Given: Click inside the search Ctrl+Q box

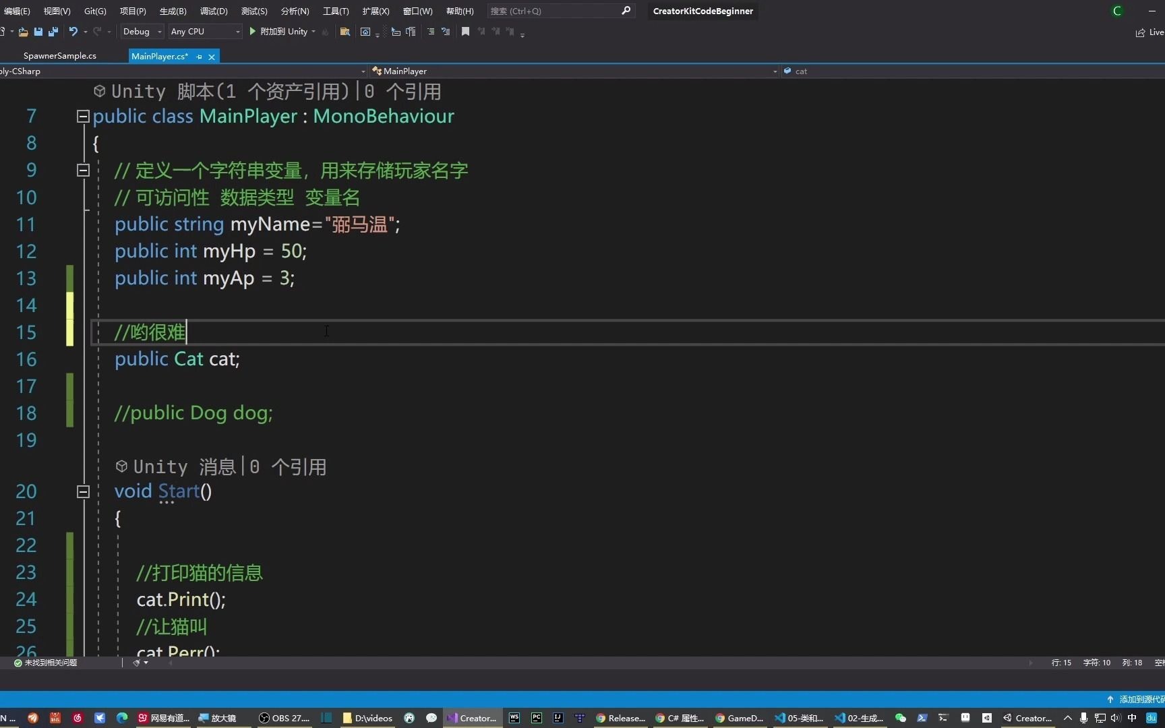Looking at the screenshot, I should pyautogui.click(x=553, y=11).
